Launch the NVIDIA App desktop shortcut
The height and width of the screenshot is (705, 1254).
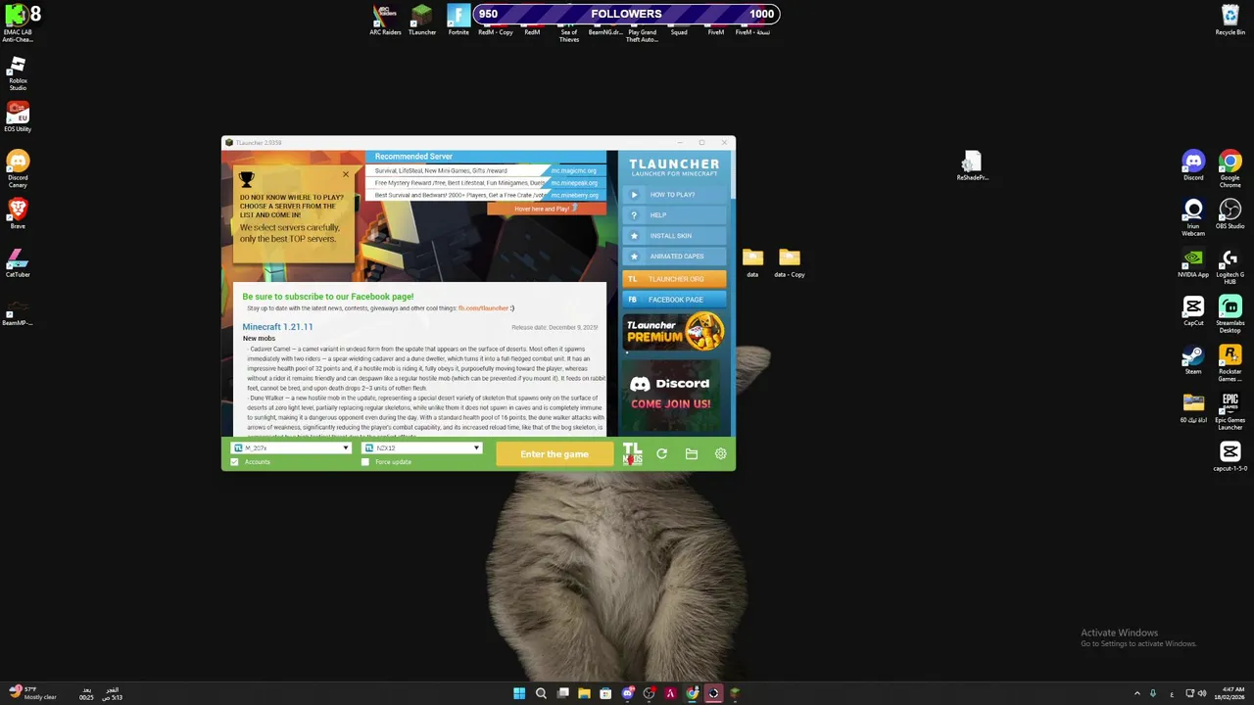tap(1193, 262)
